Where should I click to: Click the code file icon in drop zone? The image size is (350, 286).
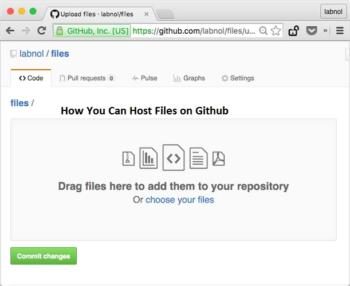(174, 158)
